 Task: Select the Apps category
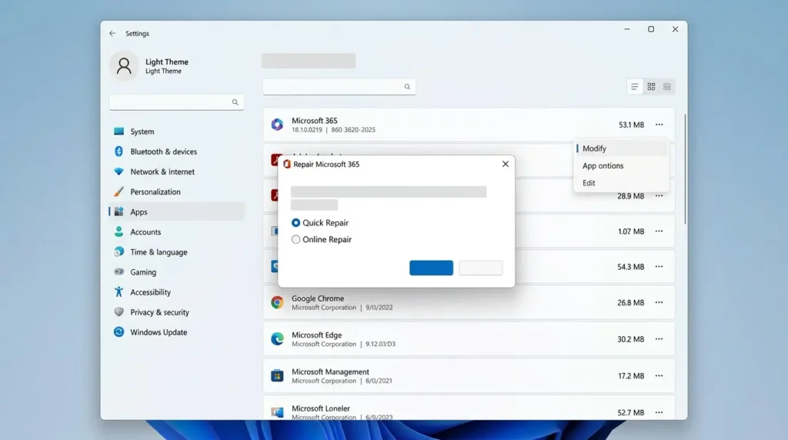click(x=176, y=212)
